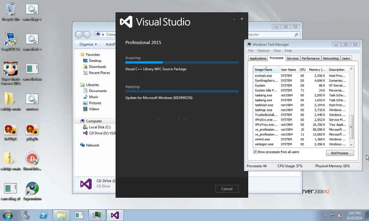Launch PowerShell from the taskbar
Viewport: 369px width, 221px height.
click(x=44, y=215)
